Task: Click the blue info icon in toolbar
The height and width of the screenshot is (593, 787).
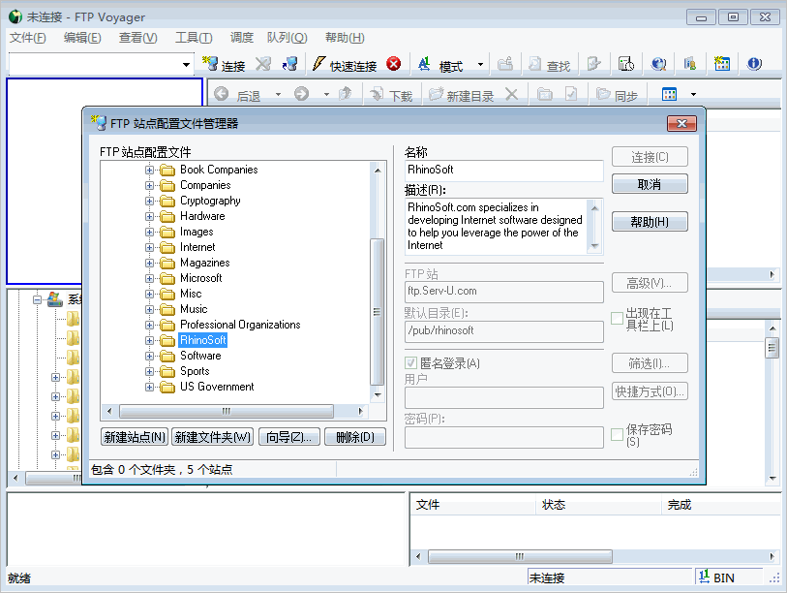Action: [x=754, y=64]
